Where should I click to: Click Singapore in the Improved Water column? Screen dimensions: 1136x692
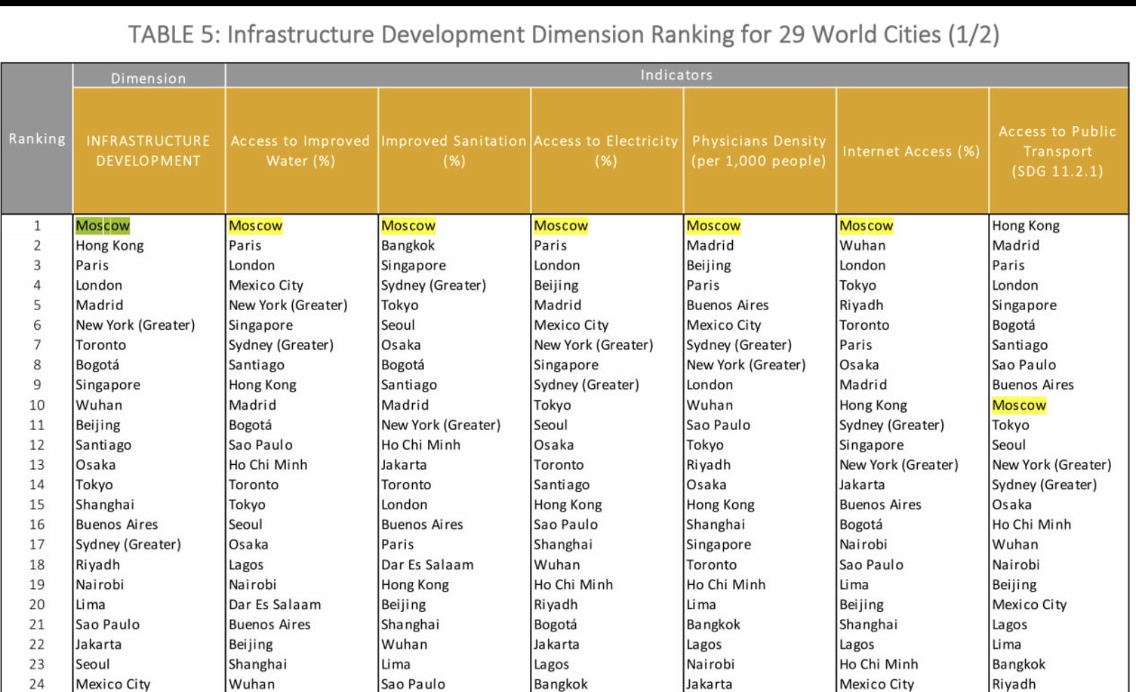pos(261,325)
